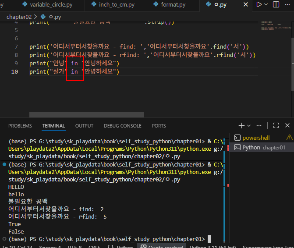Change line endings via CRLF status item
The image size is (294, 248).
[x=95, y=246]
